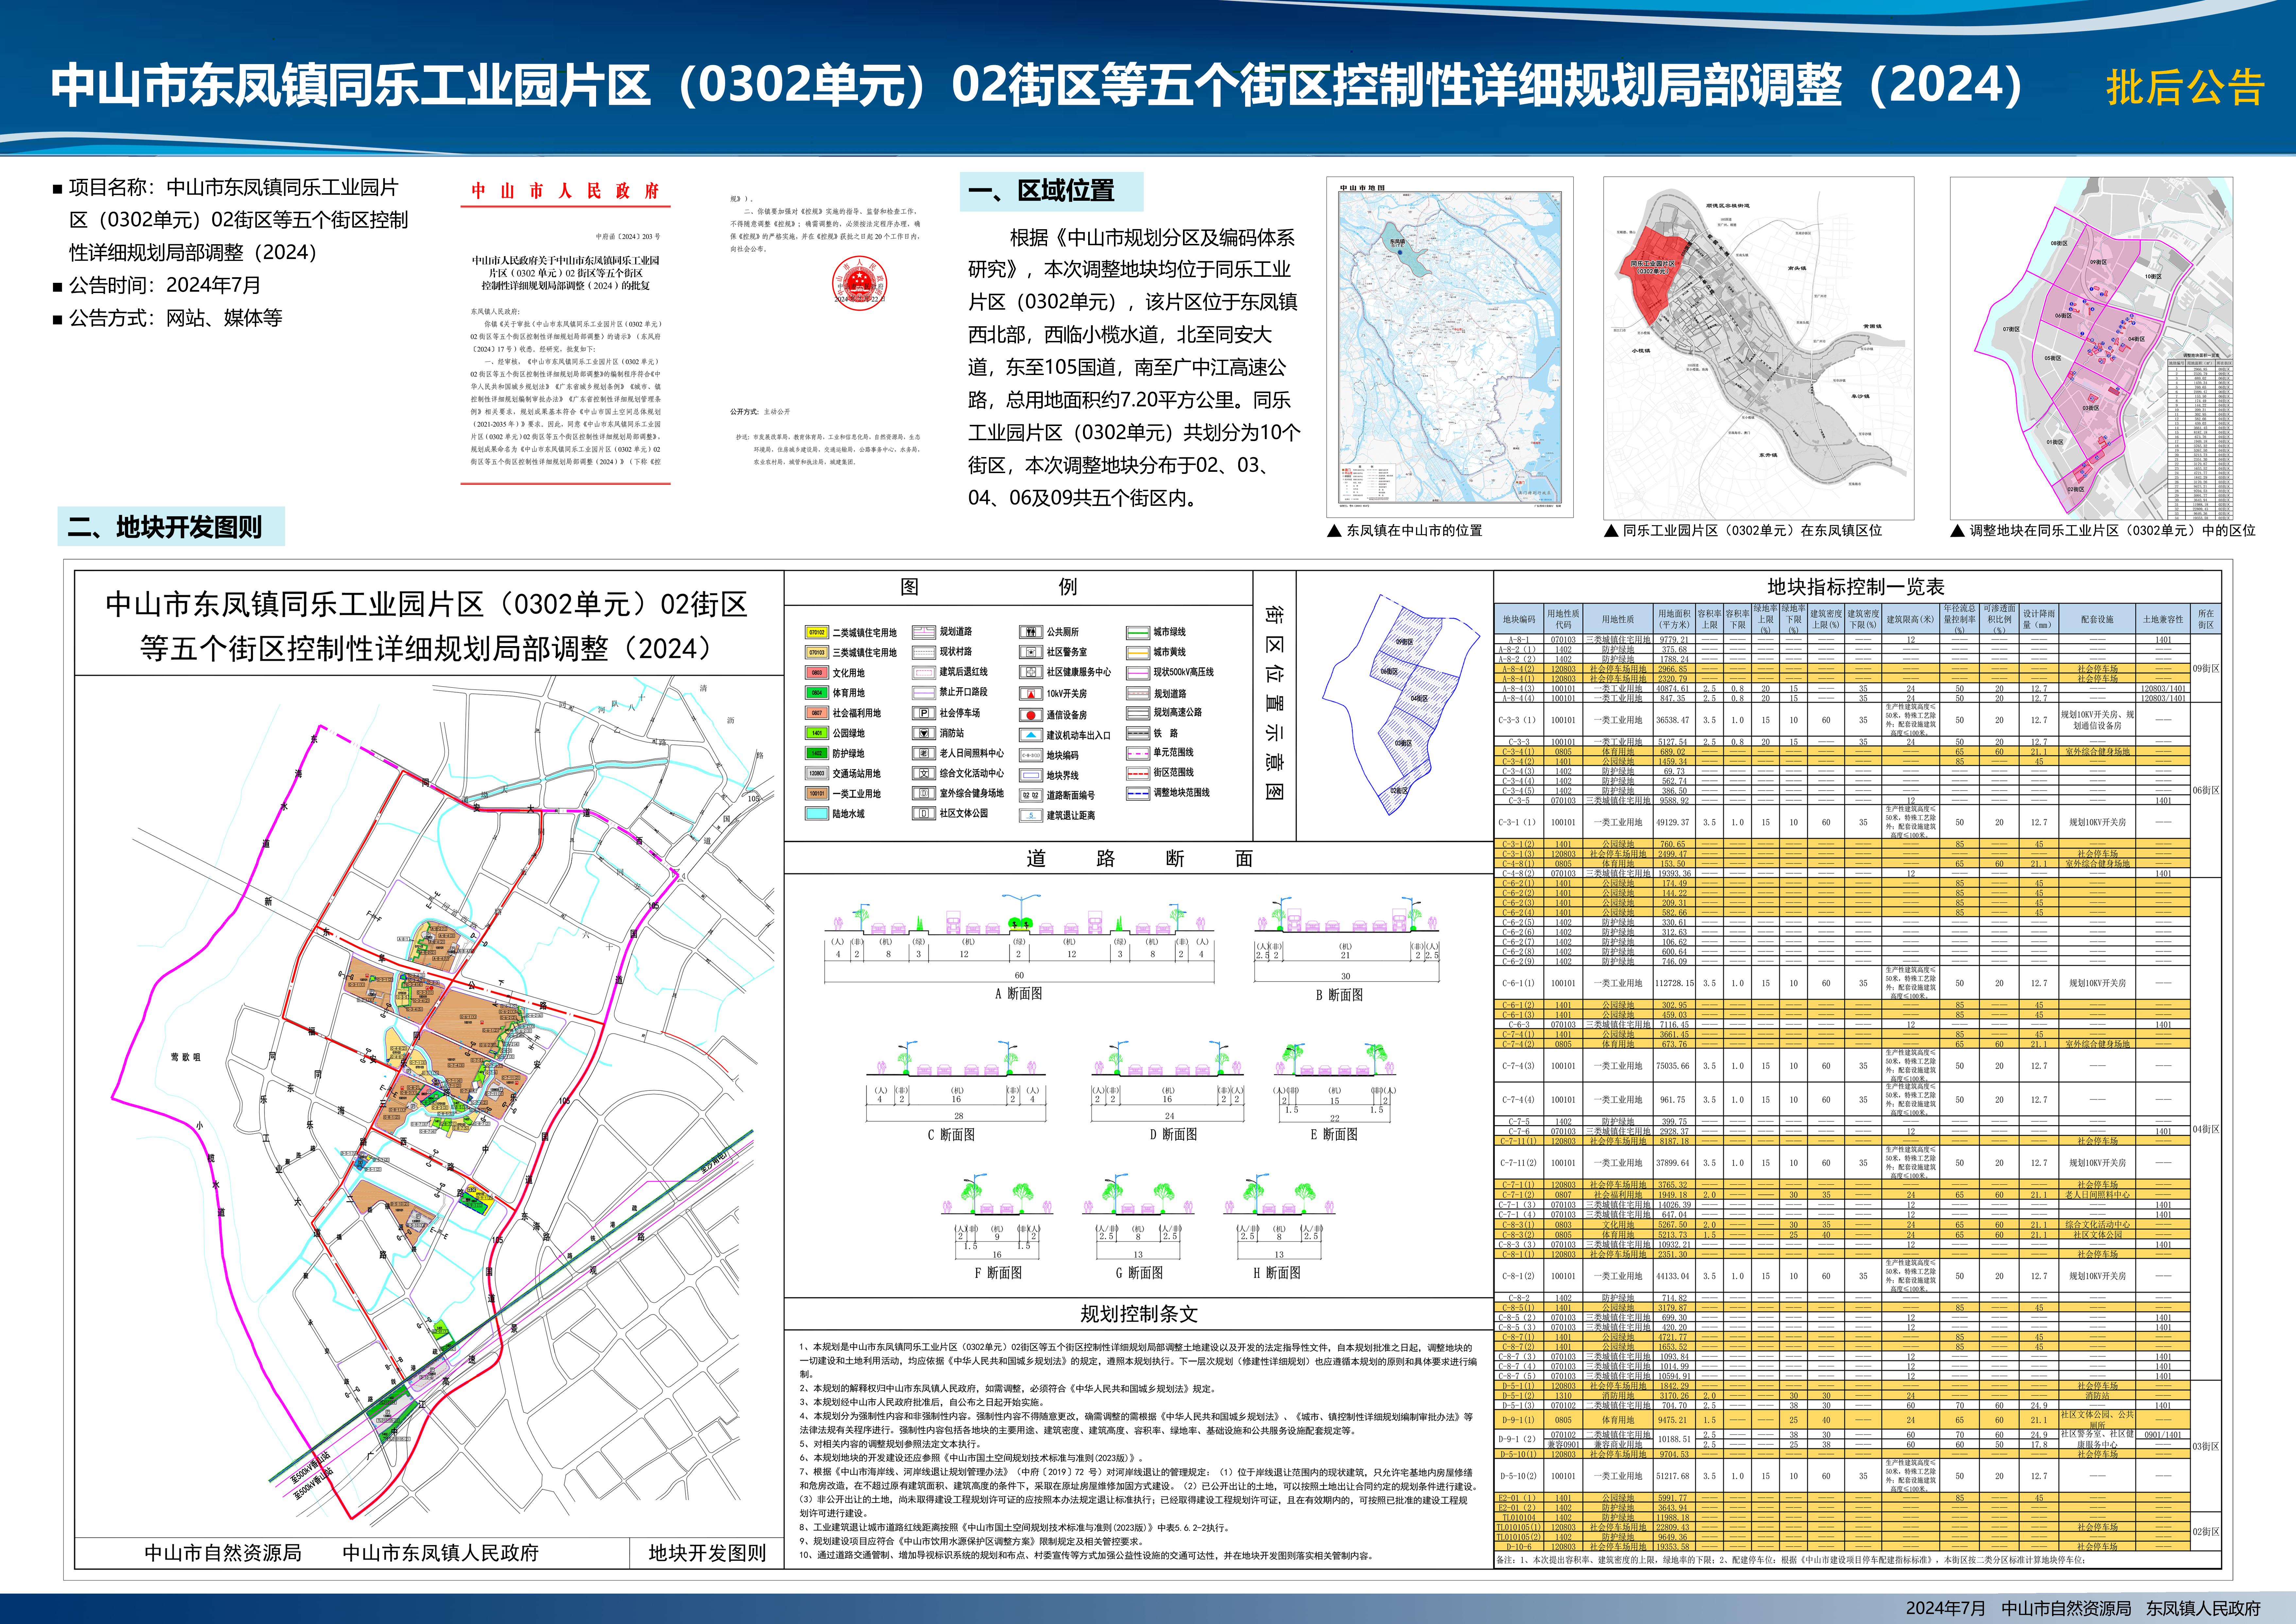The image size is (2296, 1624).
Task: Open the 中山市人民政府 approval letter image
Action: click(566, 333)
